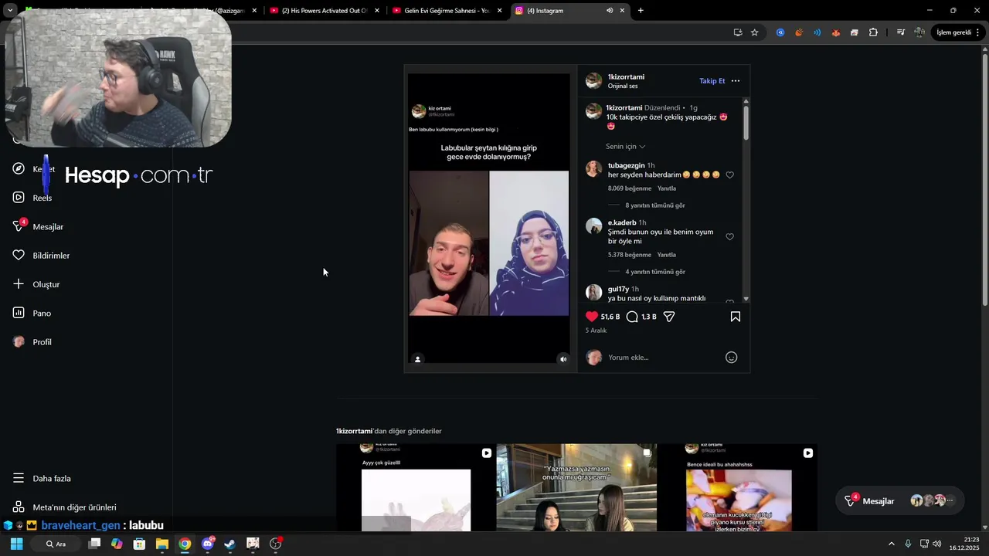This screenshot has height=556, width=989.
Task: Open volume control in system tray
Action: tap(936, 544)
